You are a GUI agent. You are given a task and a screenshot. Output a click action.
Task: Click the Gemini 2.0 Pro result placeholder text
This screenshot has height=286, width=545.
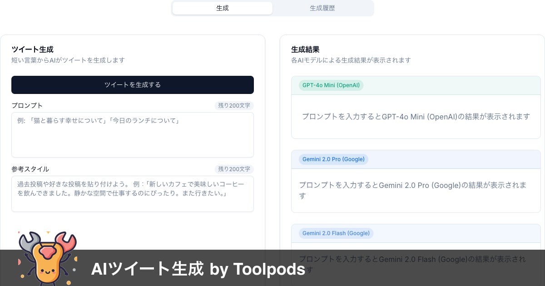(x=413, y=190)
